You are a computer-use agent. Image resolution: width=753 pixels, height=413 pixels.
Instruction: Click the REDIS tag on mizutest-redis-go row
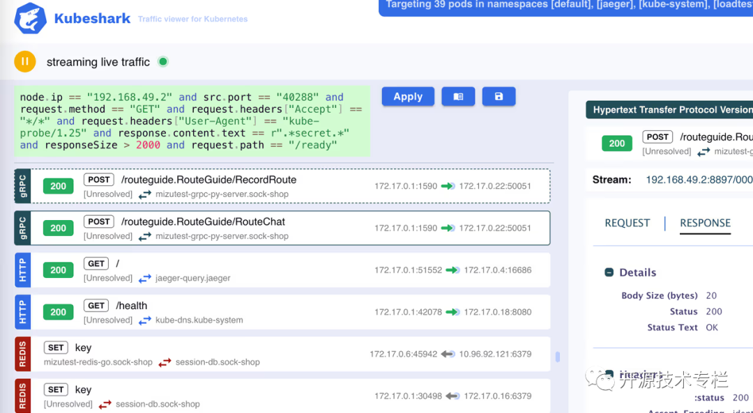[22, 354]
